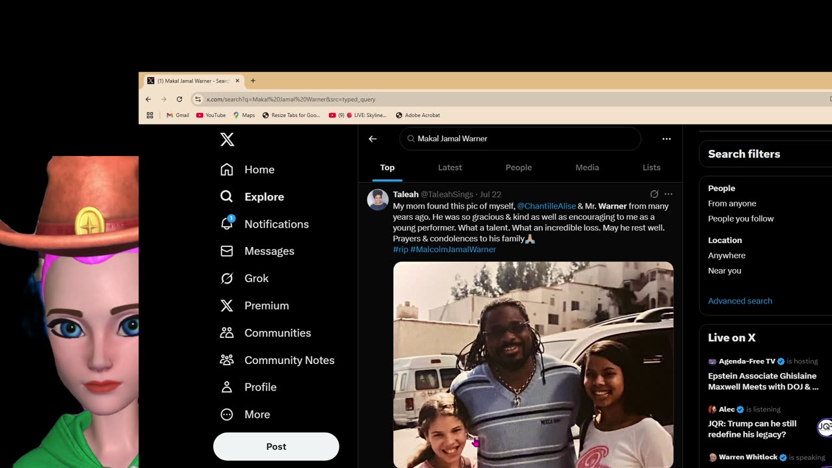832x468 pixels.
Task: Switch to the Lists tab
Action: pyautogui.click(x=651, y=168)
